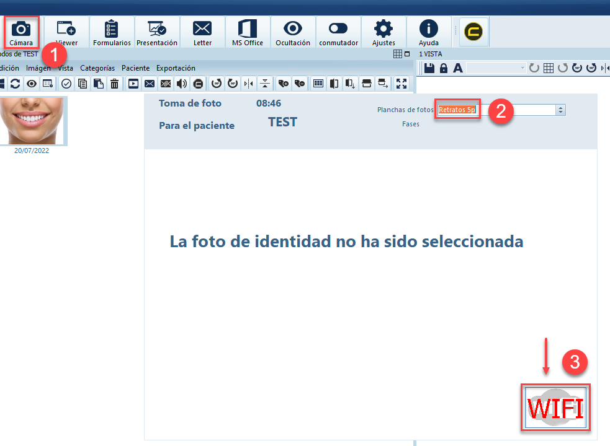Open the font dropdown beside the A icon
Screen dimensions: 610x446
(x=523, y=68)
